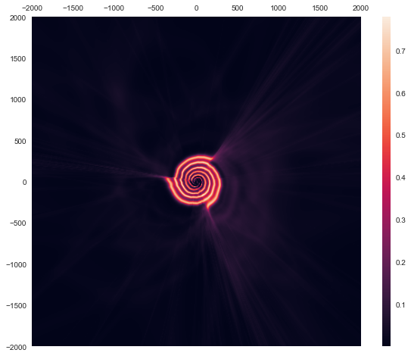Click the 0.4 colorbar tick label
Image resolution: width=411 pixels, height=356 pixels.
pyautogui.click(x=400, y=177)
